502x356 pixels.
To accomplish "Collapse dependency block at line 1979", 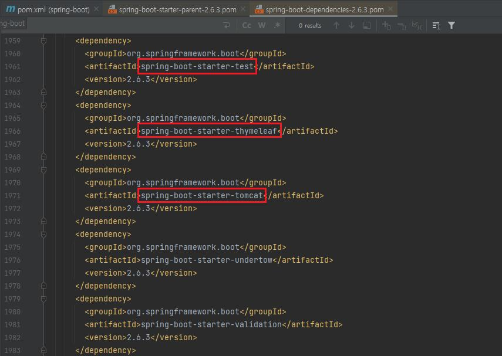I will (44, 299).
